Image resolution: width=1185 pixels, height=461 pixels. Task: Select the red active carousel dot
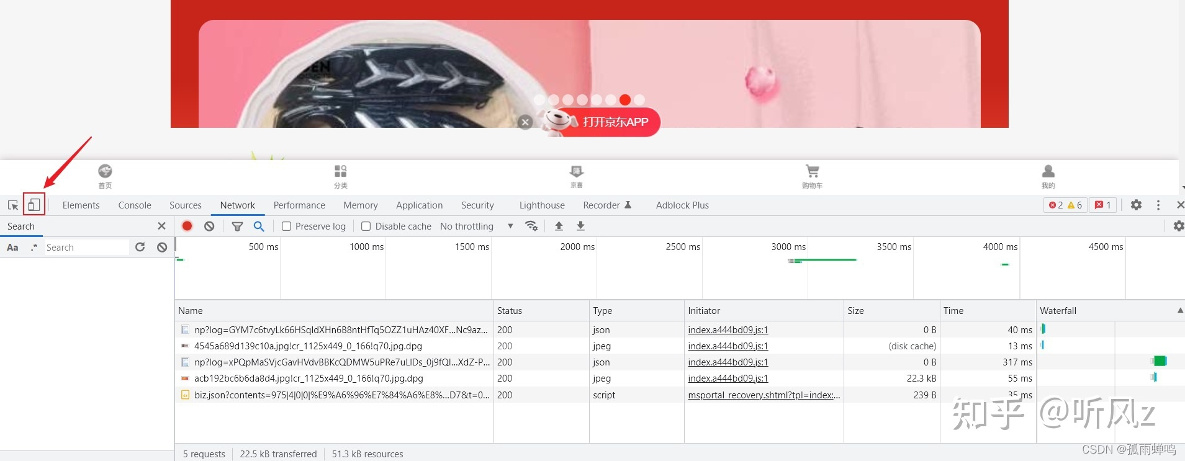coord(625,99)
